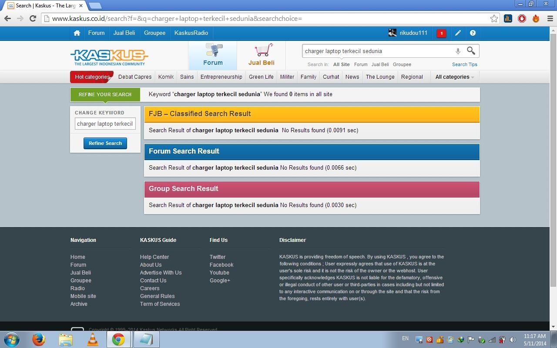Click the Facebook footer link
This screenshot has width=557, height=348.
pyautogui.click(x=221, y=265)
